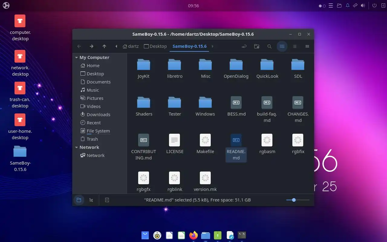Go up to the parent folder

(104, 46)
